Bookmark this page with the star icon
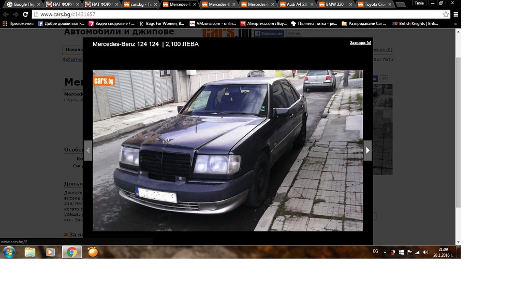Image resolution: width=530 pixels, height=299 pixels. (x=446, y=14)
